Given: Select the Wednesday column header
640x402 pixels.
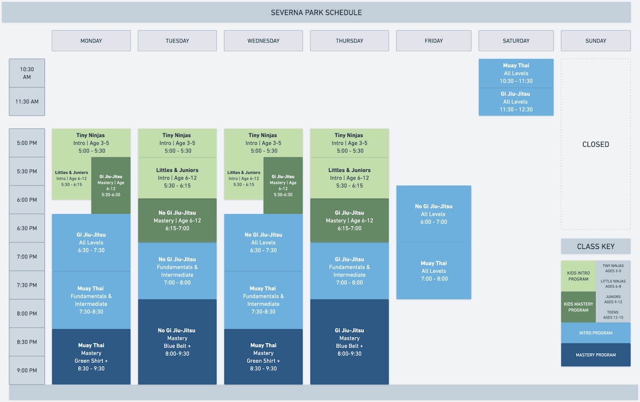Looking at the screenshot, I should [x=263, y=41].
